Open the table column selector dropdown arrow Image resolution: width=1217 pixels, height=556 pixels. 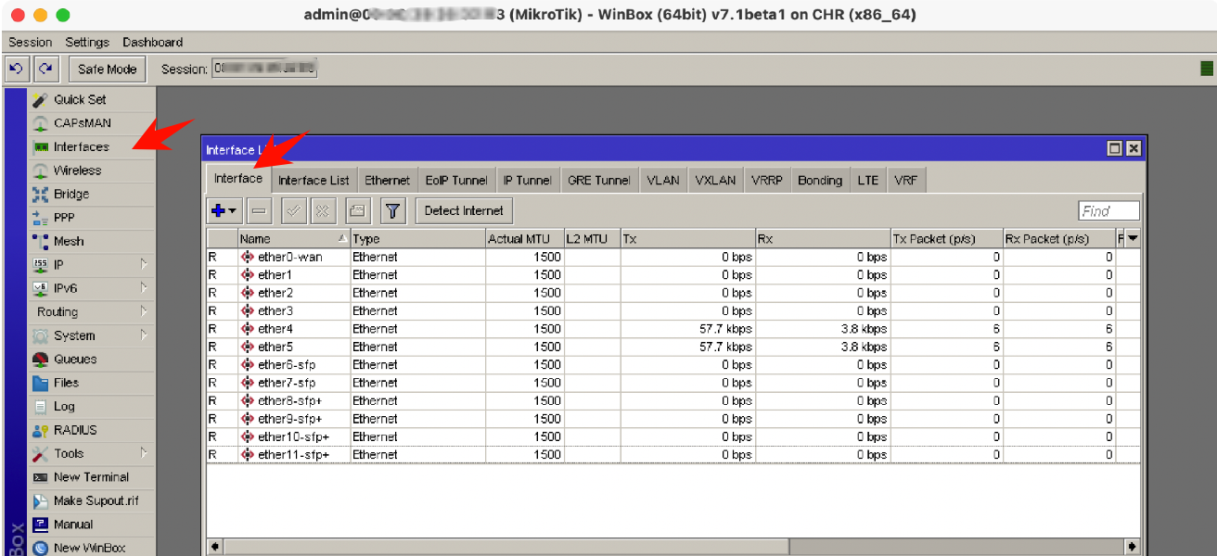(x=1132, y=239)
